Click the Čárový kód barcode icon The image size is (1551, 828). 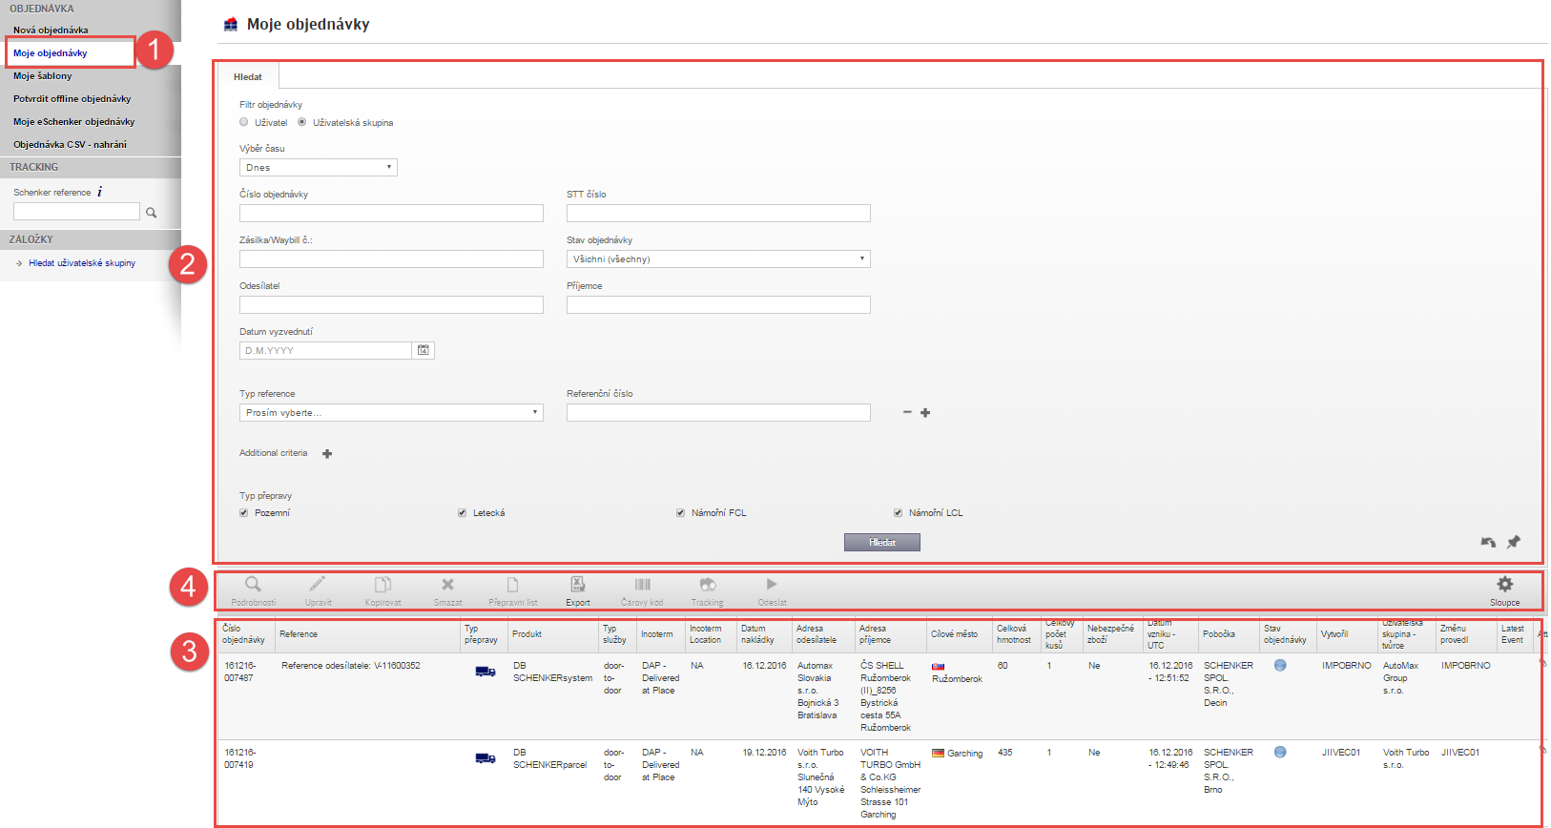(x=642, y=585)
